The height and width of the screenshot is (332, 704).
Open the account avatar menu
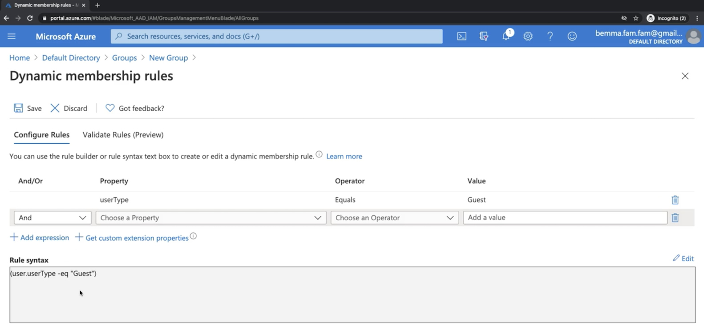point(693,36)
